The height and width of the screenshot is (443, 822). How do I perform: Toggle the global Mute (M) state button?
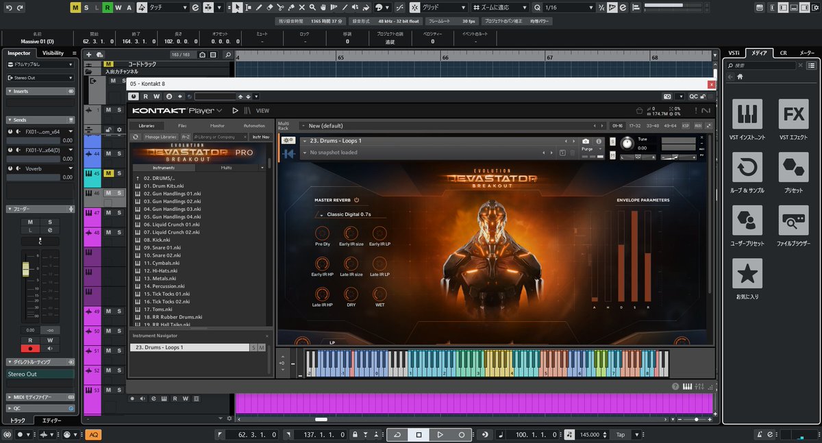[75, 8]
